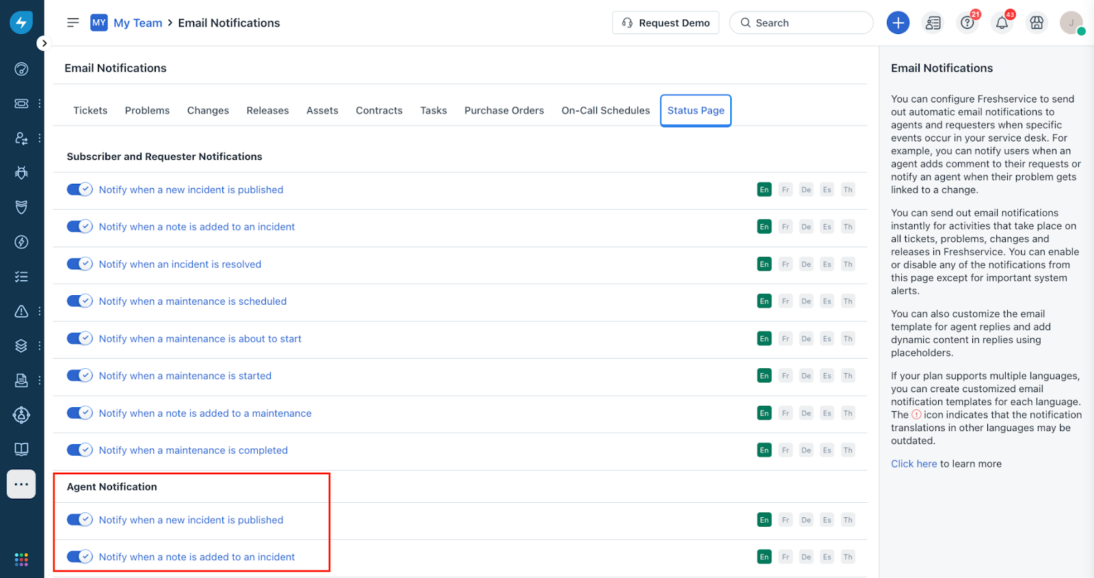Toggle subscriber 'new incident is published' notification

pyautogui.click(x=79, y=189)
